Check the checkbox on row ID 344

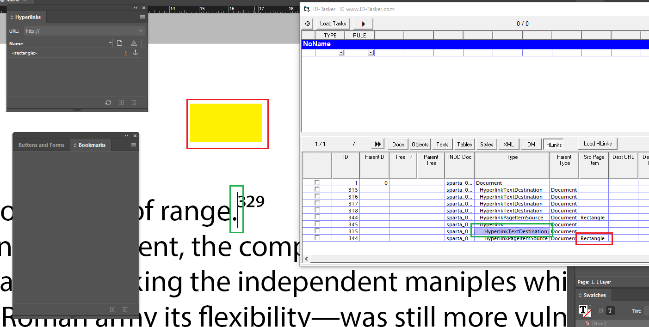tap(317, 217)
